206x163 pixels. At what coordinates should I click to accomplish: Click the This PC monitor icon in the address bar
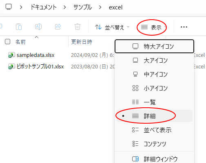pos(9,7)
